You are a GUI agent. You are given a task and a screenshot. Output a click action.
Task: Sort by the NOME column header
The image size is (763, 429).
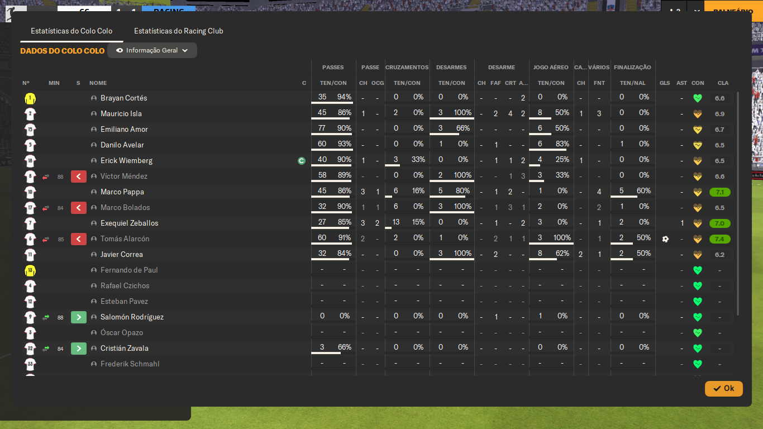[x=98, y=83]
